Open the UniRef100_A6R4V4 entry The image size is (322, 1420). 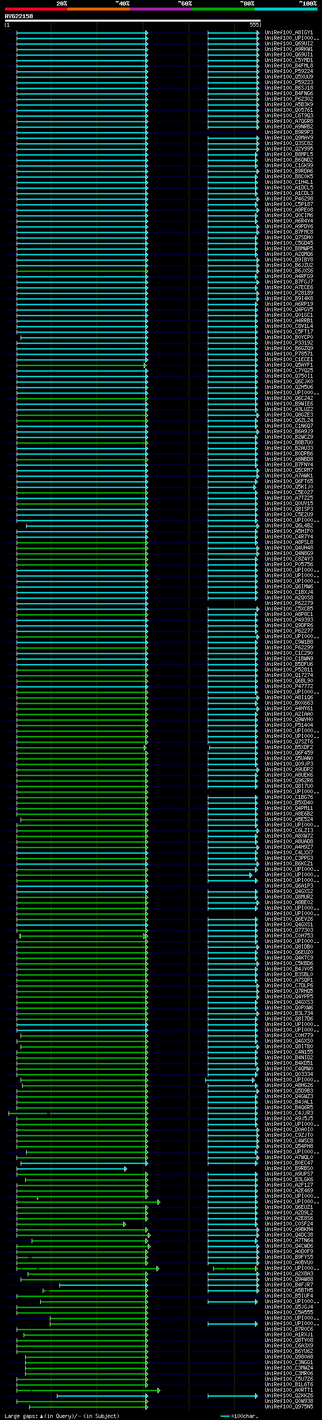[288, 221]
